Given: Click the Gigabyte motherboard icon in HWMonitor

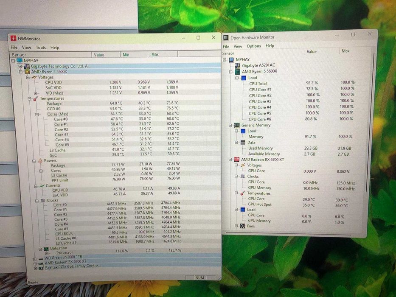Looking at the screenshot, I should pyautogui.click(x=26, y=66).
